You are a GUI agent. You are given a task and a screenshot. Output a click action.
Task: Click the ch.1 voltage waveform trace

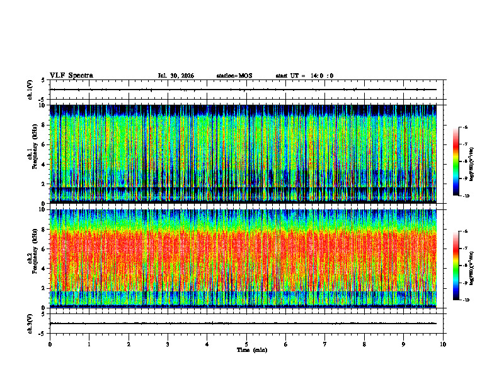tap(243, 90)
